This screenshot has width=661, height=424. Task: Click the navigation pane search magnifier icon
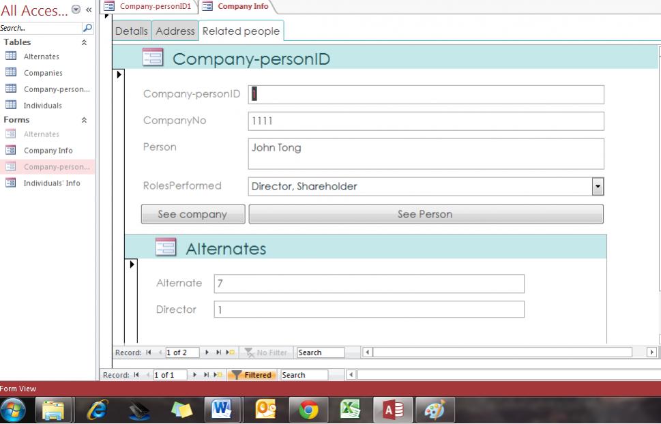(87, 28)
